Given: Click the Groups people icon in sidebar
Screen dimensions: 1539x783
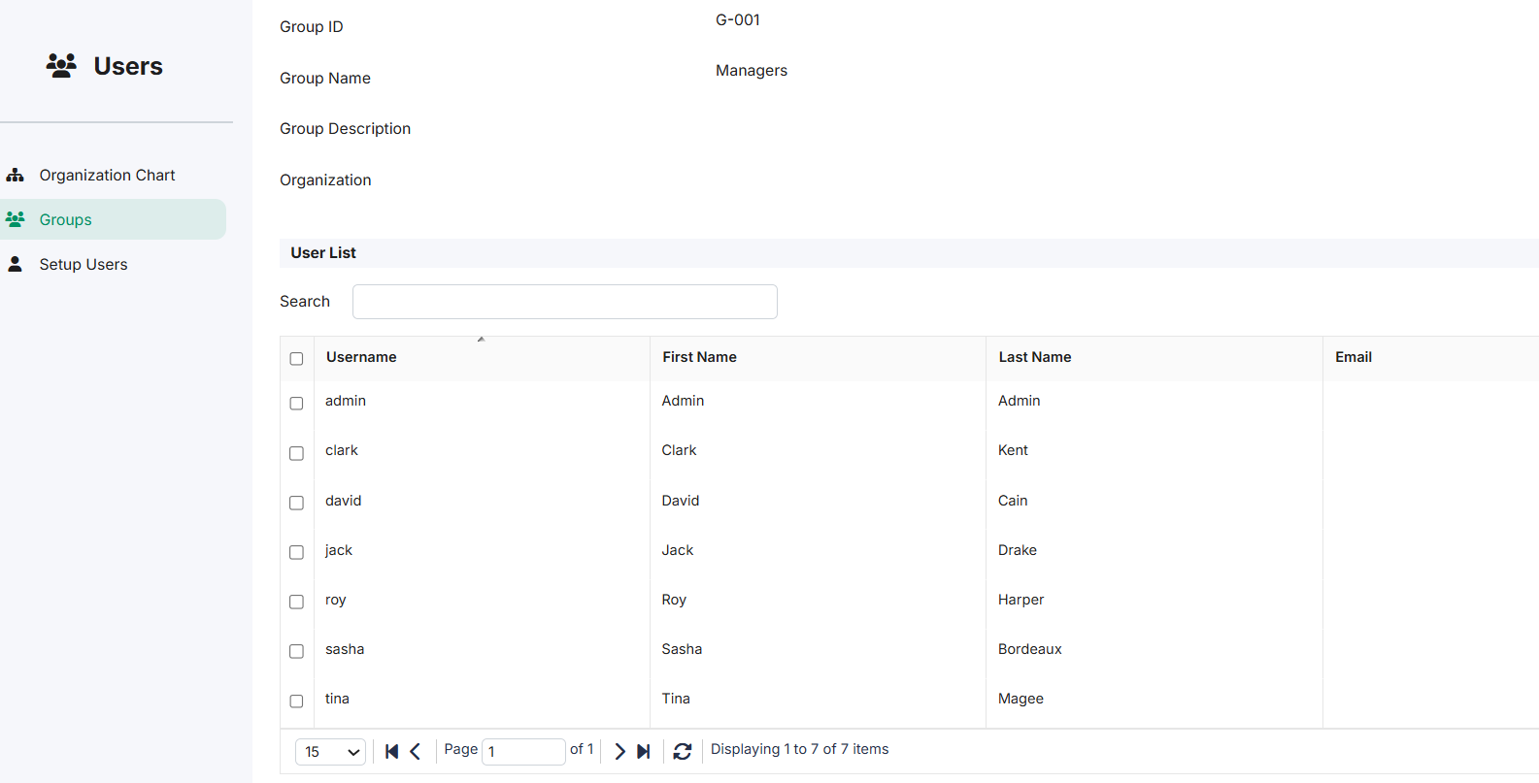Looking at the screenshot, I should 15,219.
